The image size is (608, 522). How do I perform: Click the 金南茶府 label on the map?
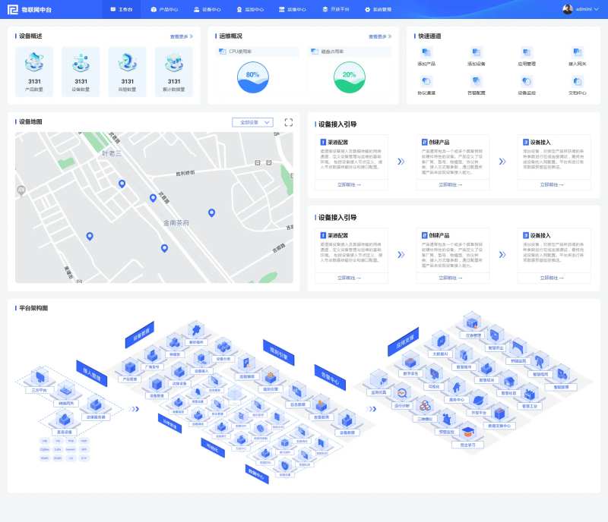click(x=176, y=223)
